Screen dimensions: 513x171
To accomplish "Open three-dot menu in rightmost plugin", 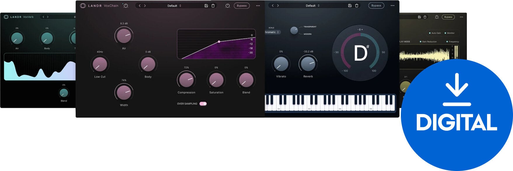I will point(461,17).
